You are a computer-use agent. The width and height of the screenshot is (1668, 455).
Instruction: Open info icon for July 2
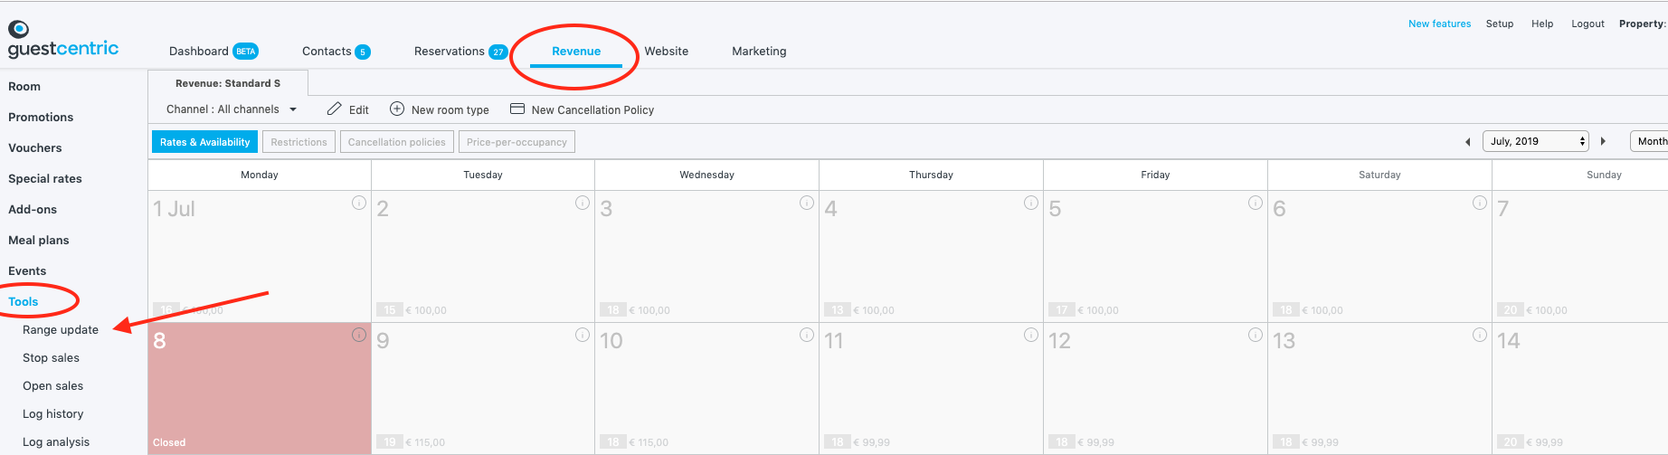pos(583,203)
